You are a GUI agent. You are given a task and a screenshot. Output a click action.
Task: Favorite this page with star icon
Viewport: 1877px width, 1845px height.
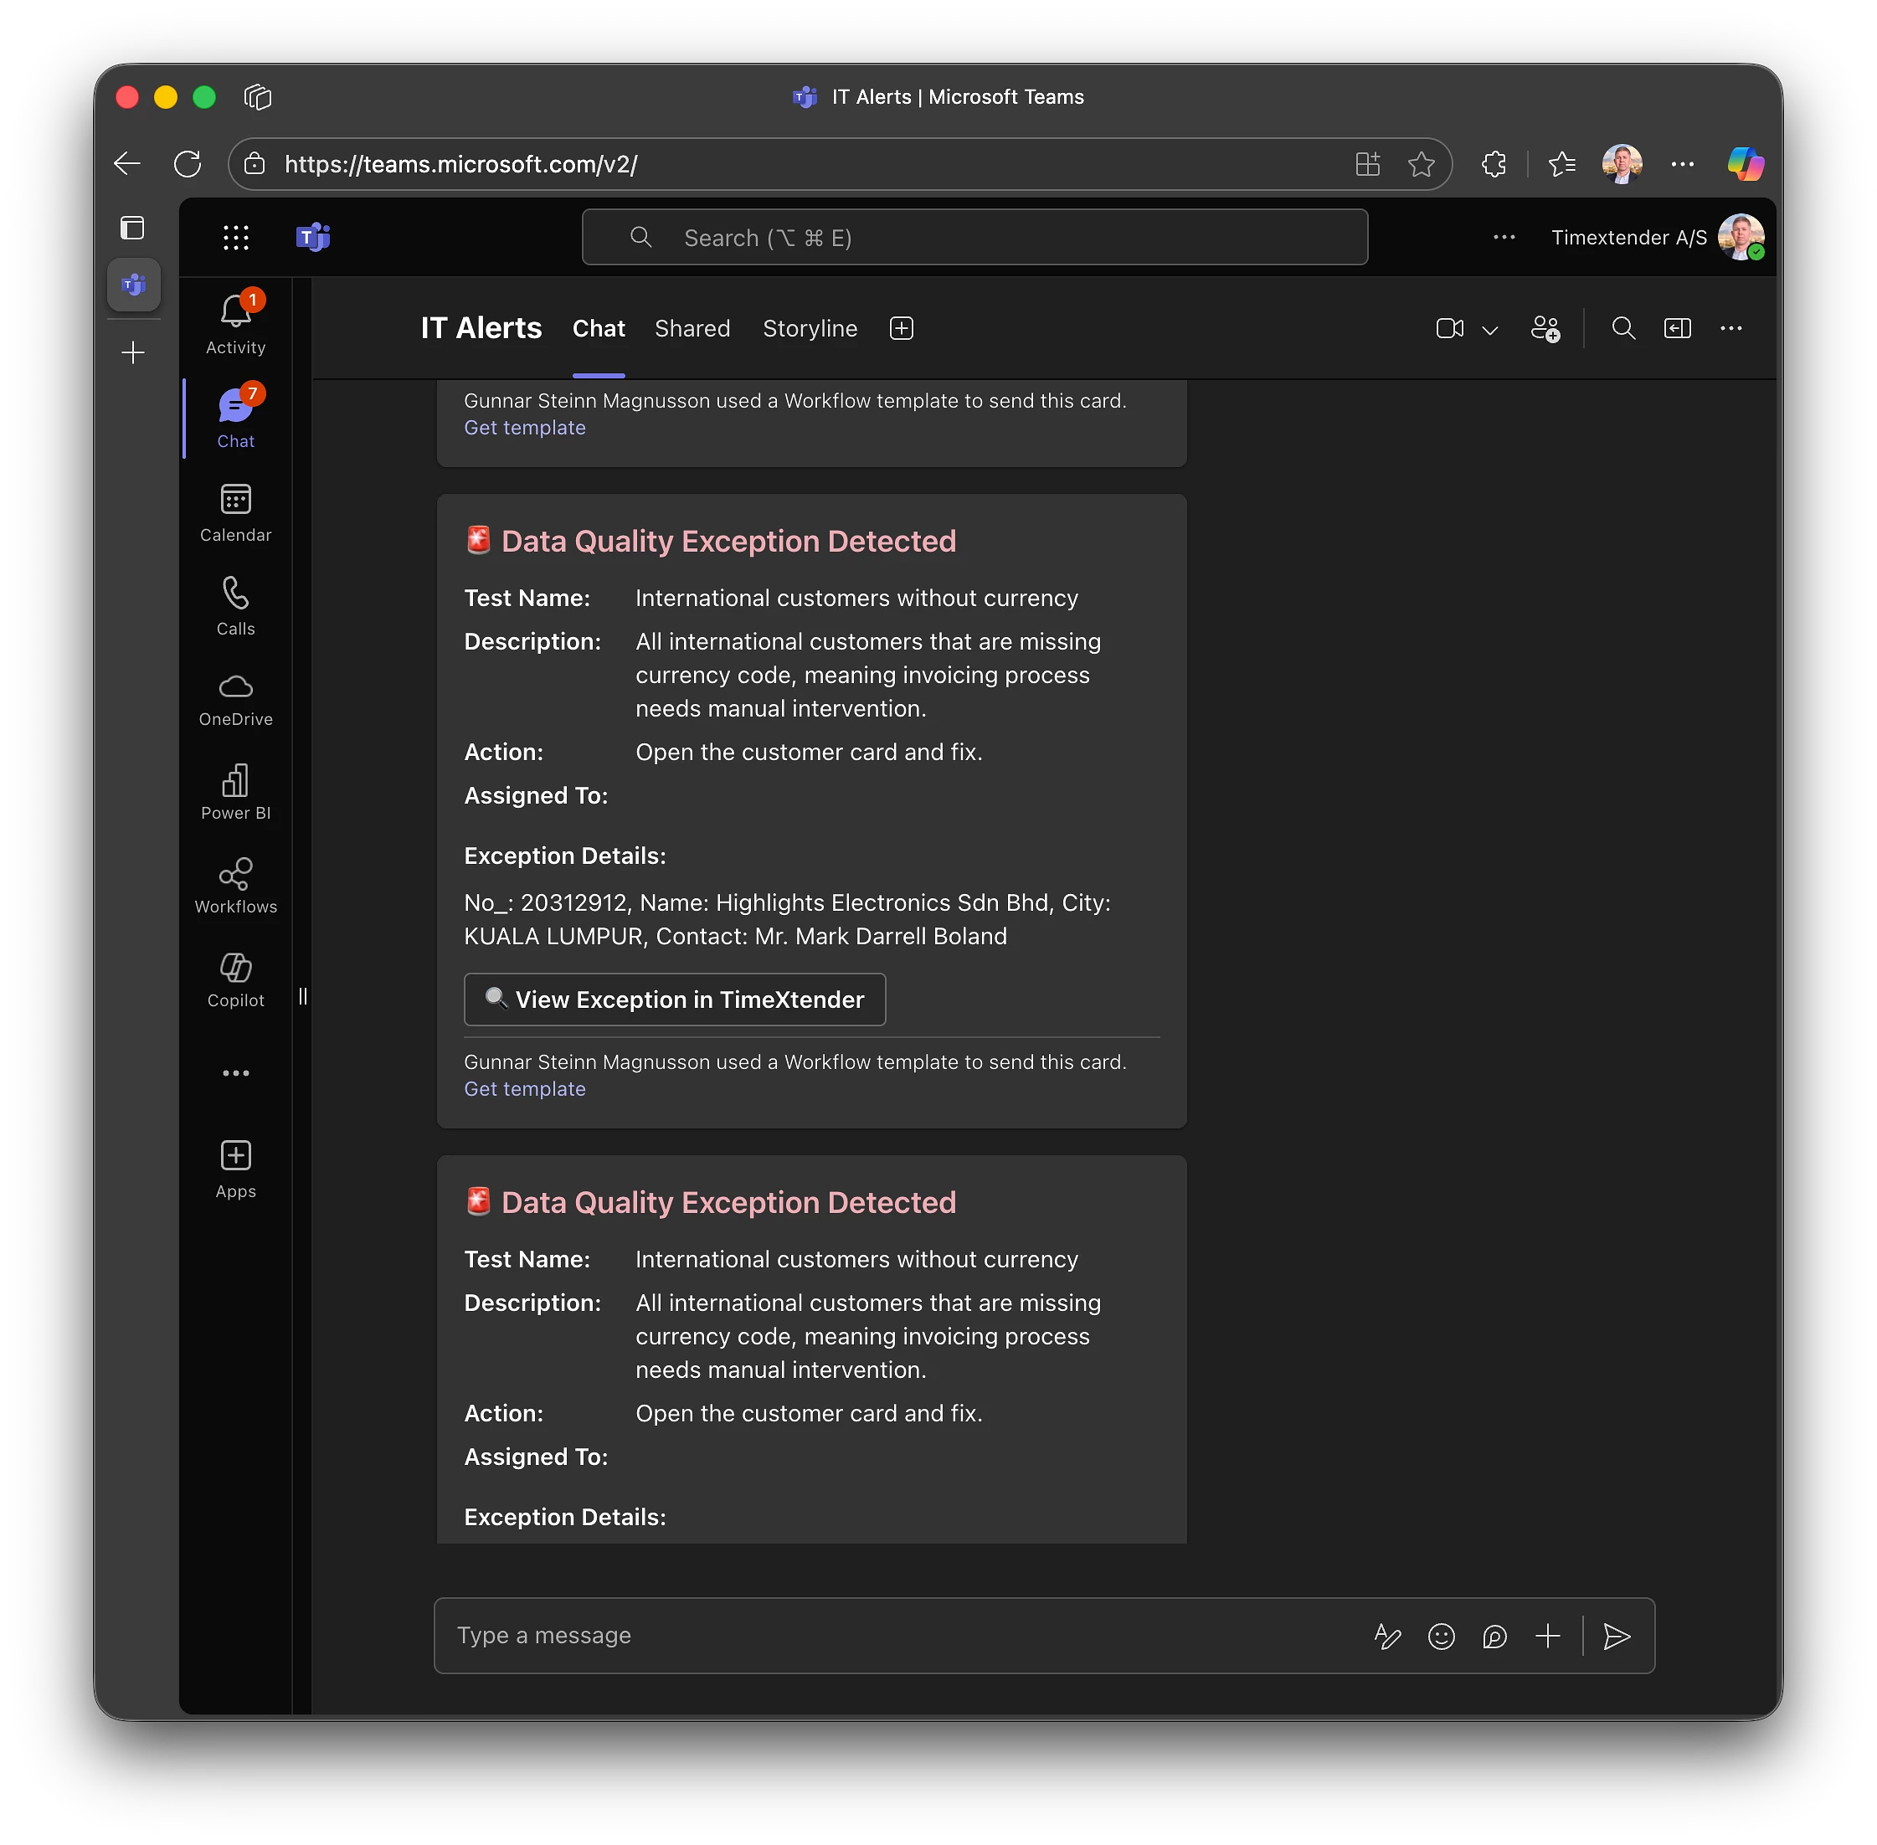[x=1421, y=165]
